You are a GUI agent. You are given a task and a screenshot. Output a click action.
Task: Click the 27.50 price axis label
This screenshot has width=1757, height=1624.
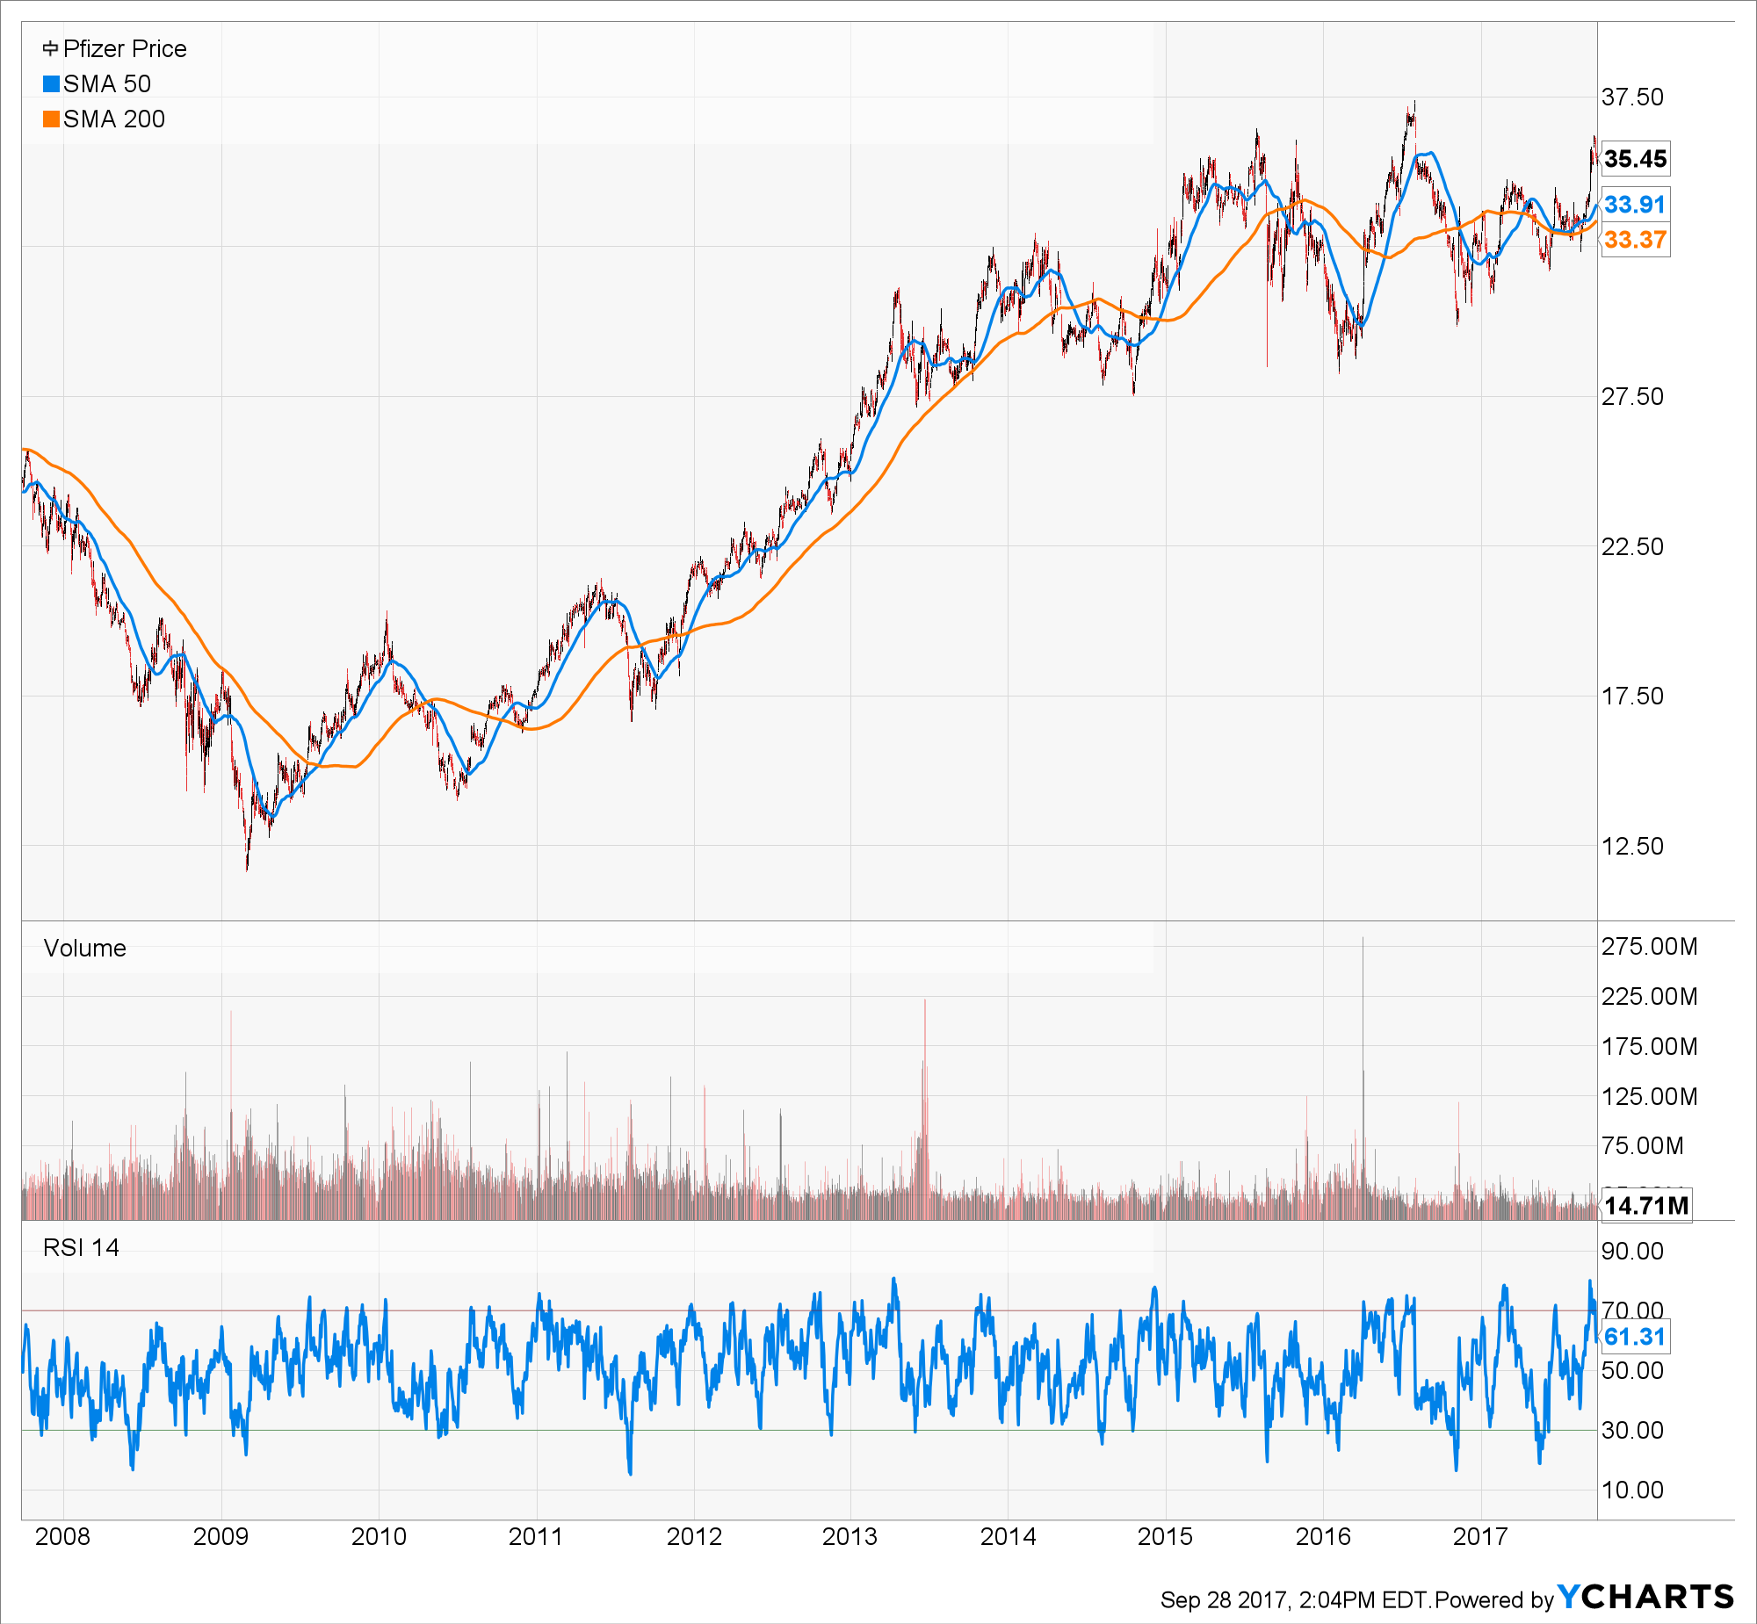tap(1632, 396)
